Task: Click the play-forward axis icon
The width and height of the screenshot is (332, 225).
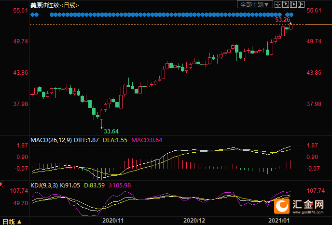Action: tap(293, 4)
